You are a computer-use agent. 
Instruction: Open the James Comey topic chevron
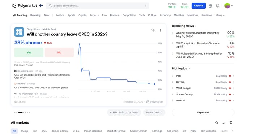pyautogui.click(x=233, y=94)
